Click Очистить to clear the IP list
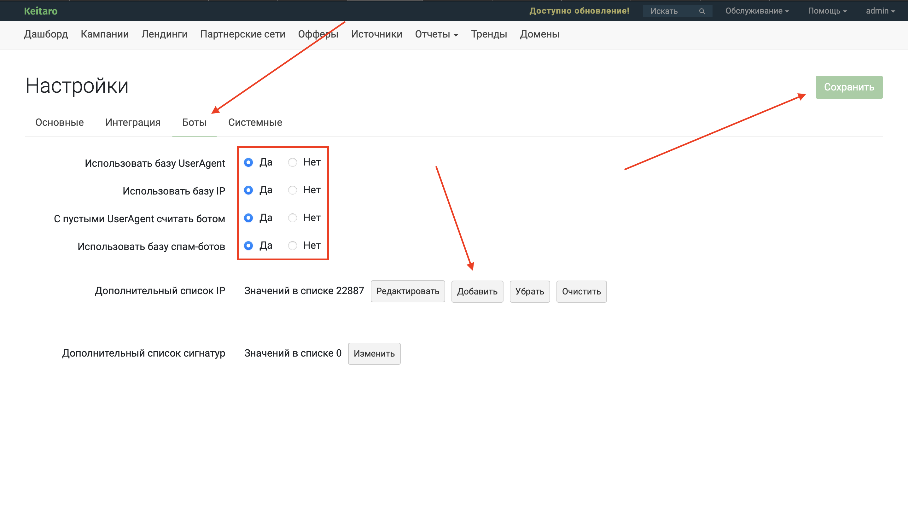The image size is (908, 518). (x=581, y=291)
